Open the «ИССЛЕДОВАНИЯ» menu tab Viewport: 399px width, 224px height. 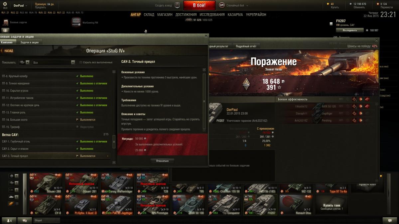(x=211, y=15)
